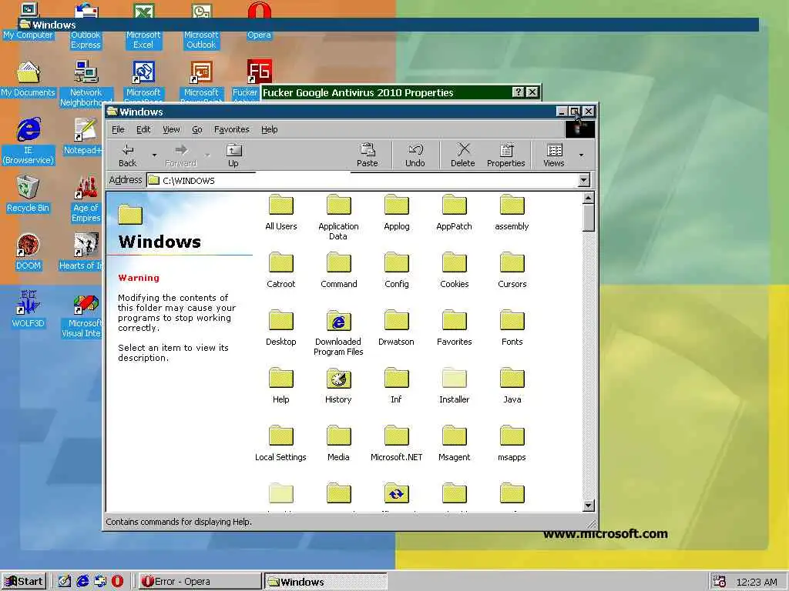Screen dimensions: 789x591
Task: Select the Local Settings folder
Action: [280, 443]
